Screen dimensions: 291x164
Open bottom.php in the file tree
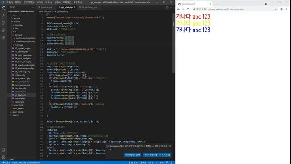tap(20, 75)
